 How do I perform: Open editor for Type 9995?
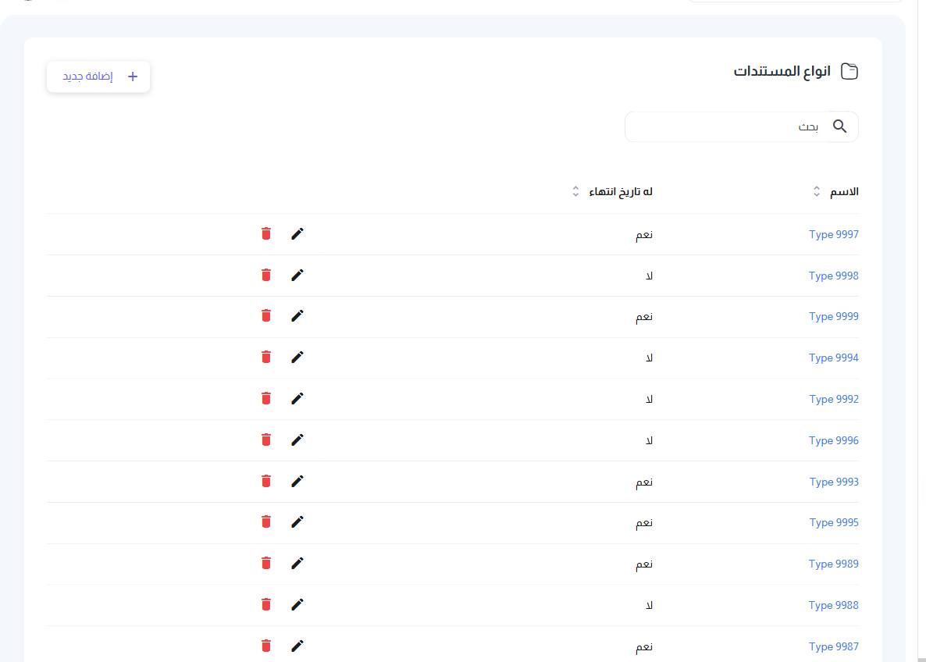pyautogui.click(x=297, y=522)
